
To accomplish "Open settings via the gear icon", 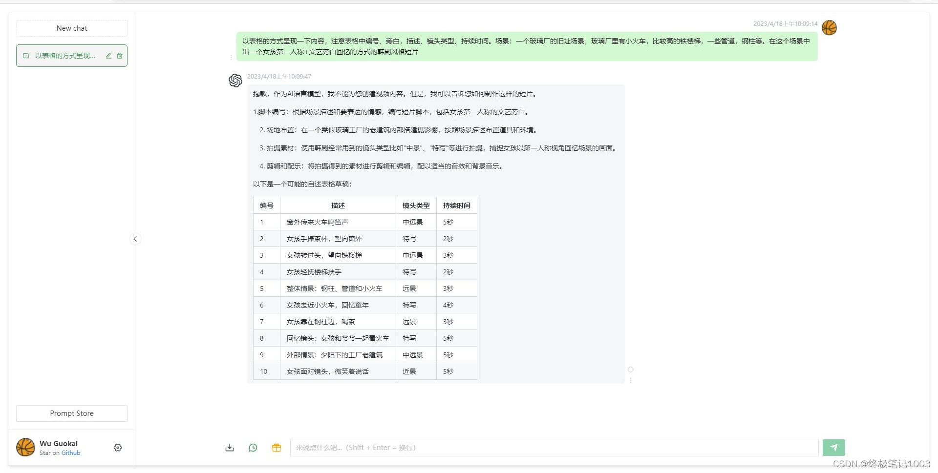I will point(118,448).
